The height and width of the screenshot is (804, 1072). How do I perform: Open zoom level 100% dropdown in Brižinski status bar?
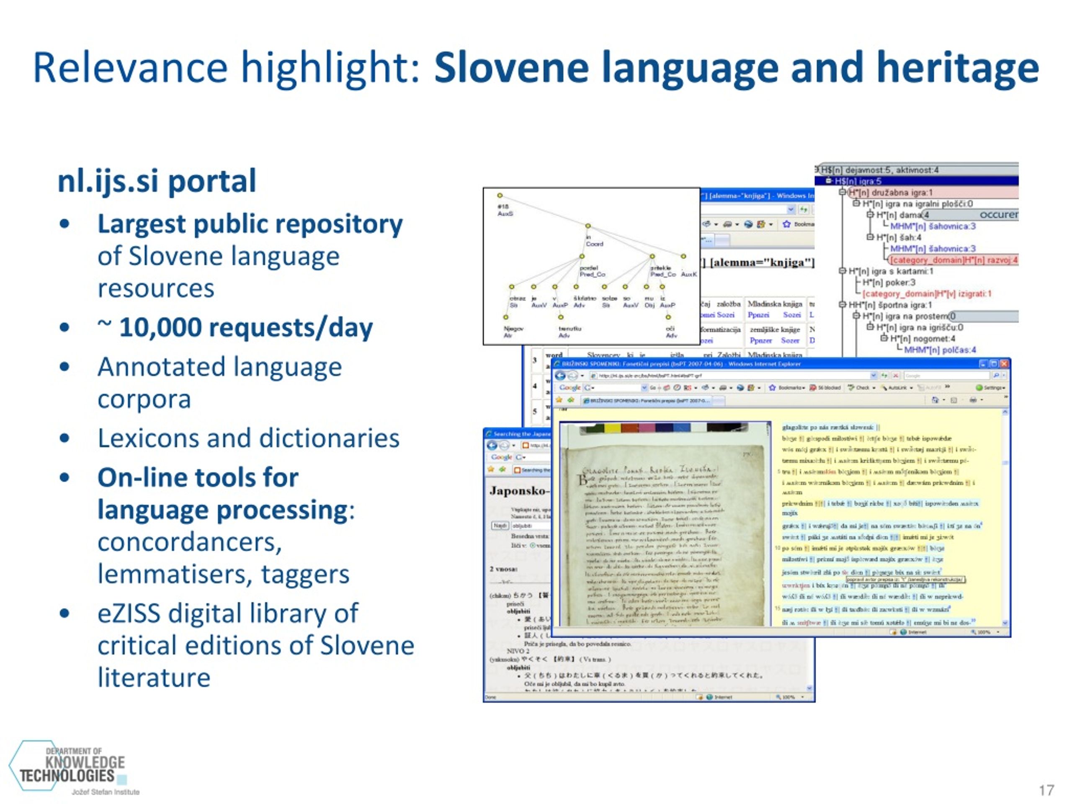(998, 632)
